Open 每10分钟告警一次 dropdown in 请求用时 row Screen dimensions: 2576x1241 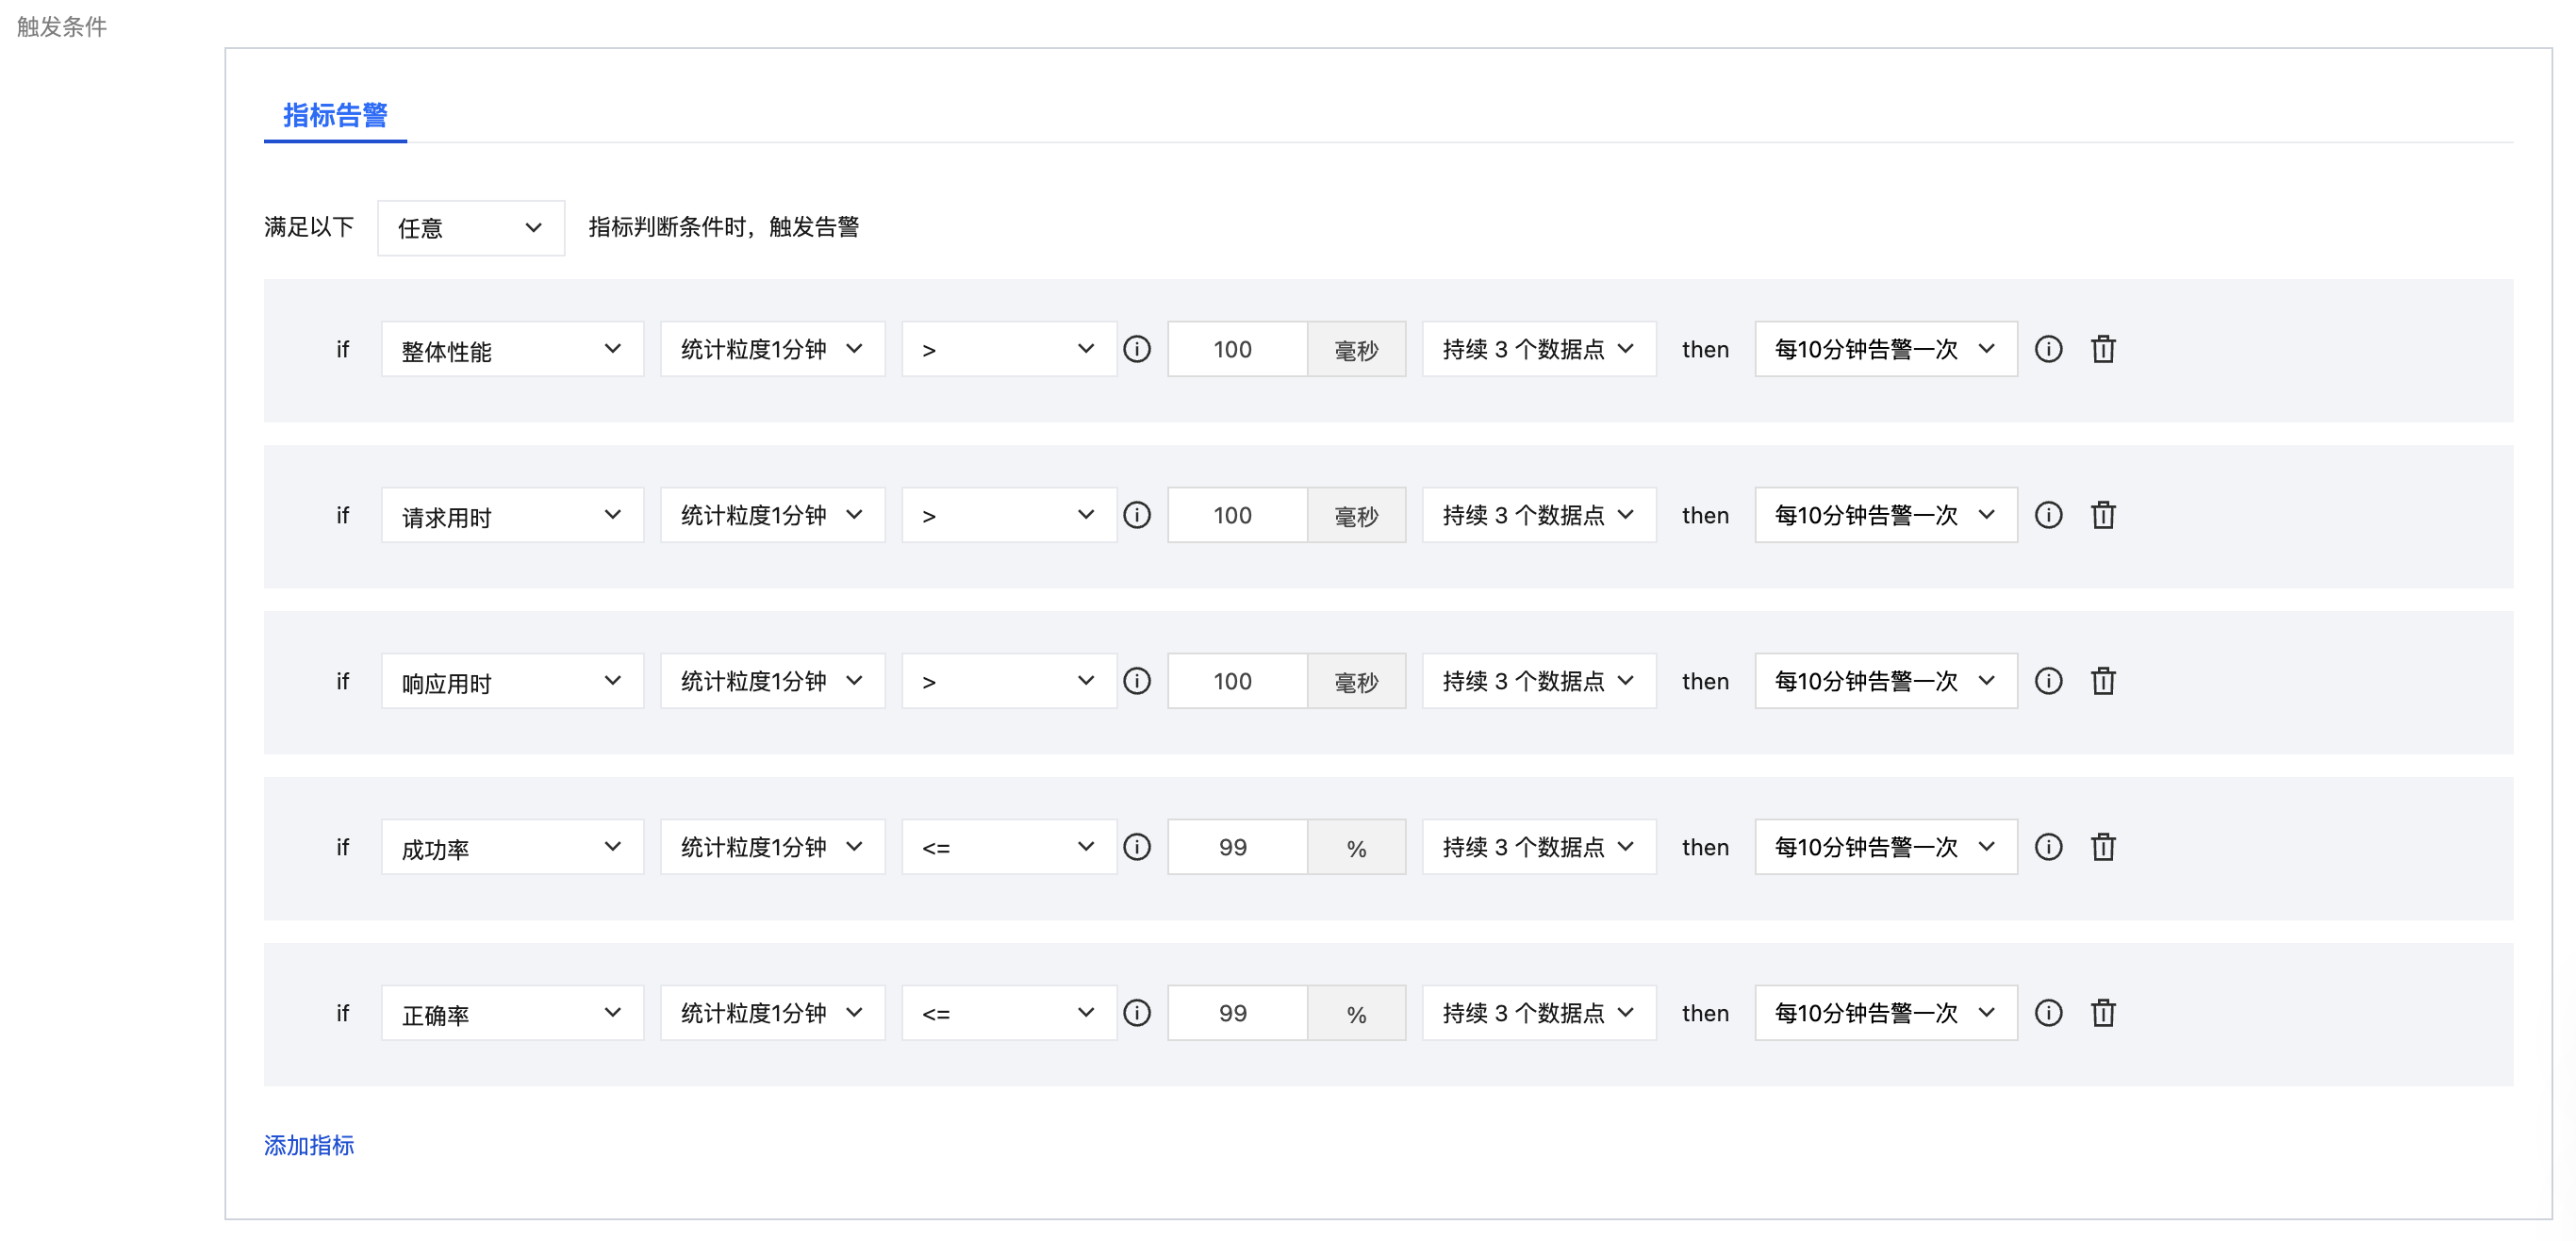[x=1886, y=515]
